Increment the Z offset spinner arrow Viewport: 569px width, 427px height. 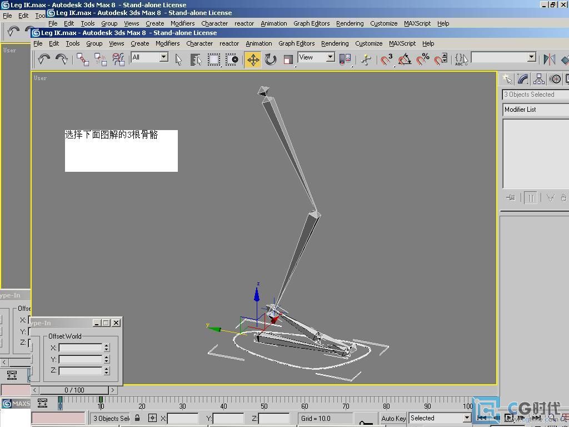point(106,368)
